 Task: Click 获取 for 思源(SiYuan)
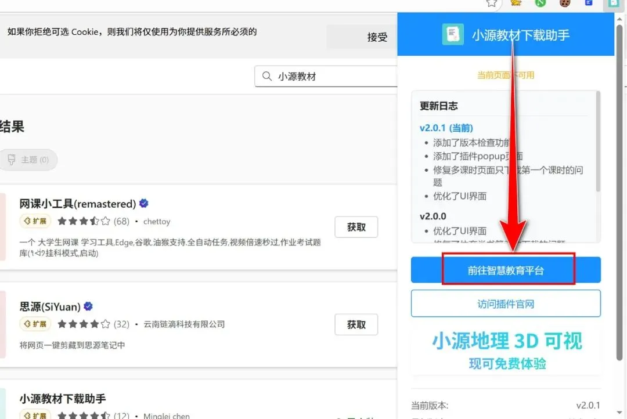356,324
